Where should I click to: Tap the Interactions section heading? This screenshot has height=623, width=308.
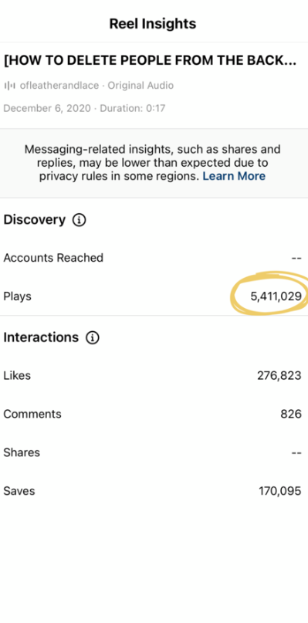point(41,337)
